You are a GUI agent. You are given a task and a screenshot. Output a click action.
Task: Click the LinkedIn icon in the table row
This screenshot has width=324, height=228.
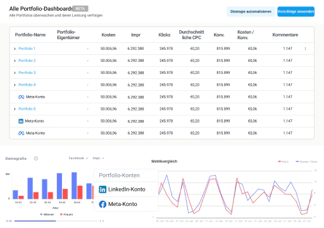pyautogui.click(x=21, y=121)
